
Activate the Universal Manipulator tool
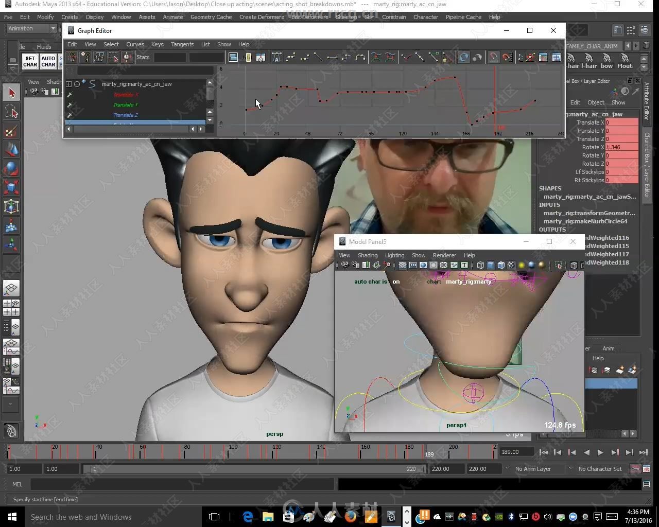click(x=11, y=206)
